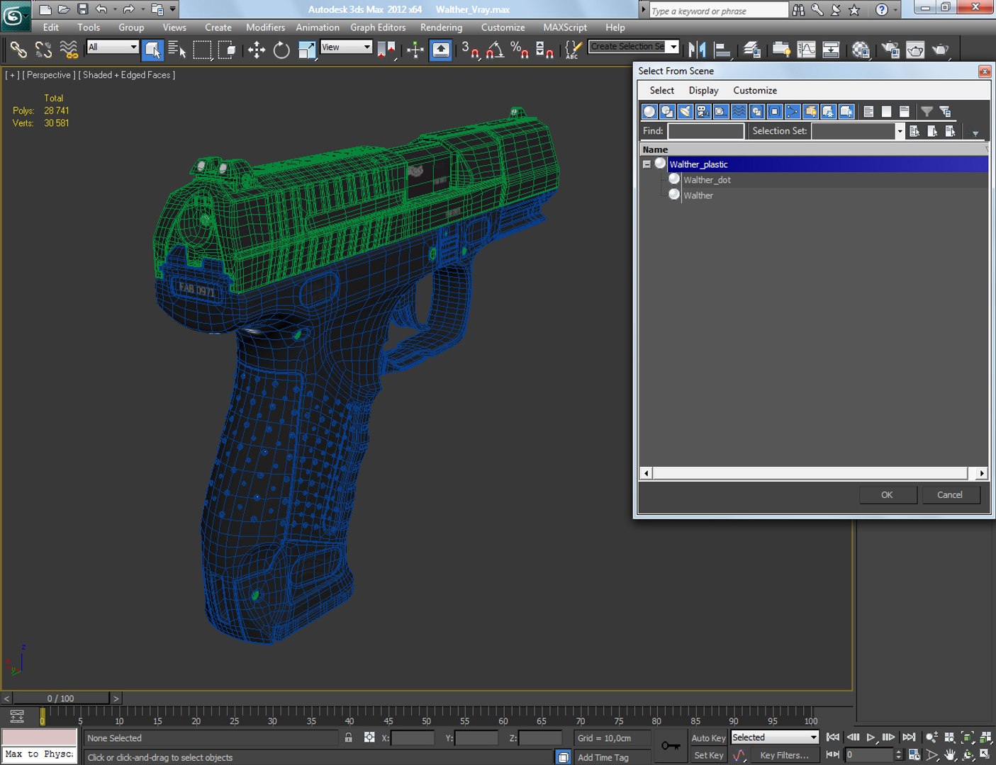Open the application menu logo button
The image size is (996, 765).
tap(15, 16)
